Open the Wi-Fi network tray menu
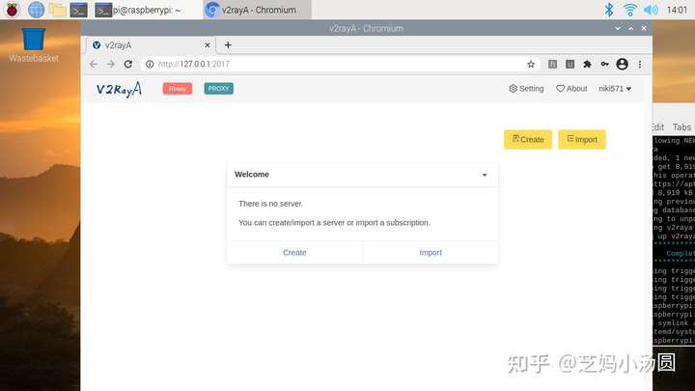 click(x=629, y=10)
